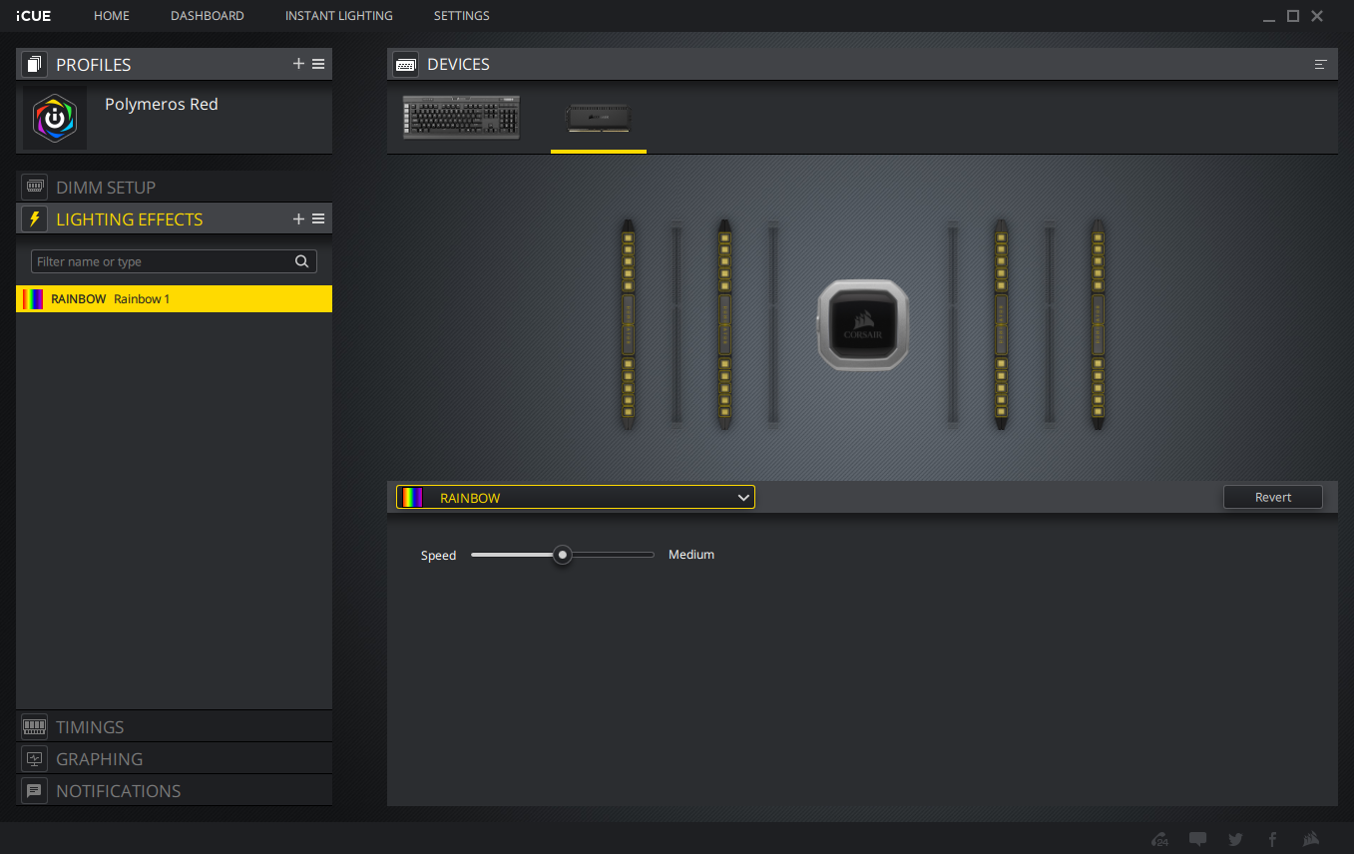Open the DIMM SETUP section
This screenshot has width=1354, height=854.
point(175,187)
